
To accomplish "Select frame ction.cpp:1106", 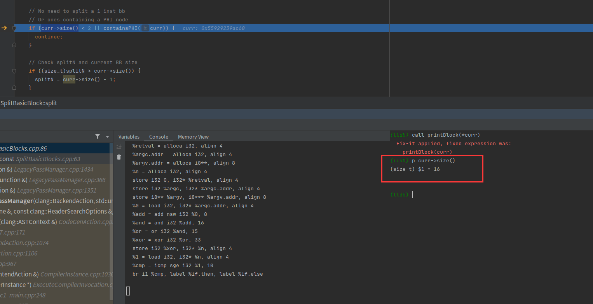I will pos(55,253).
